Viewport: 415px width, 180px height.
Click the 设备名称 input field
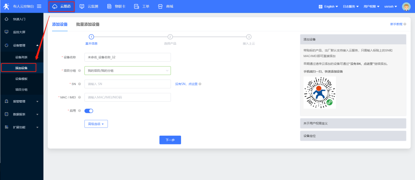tap(127, 57)
